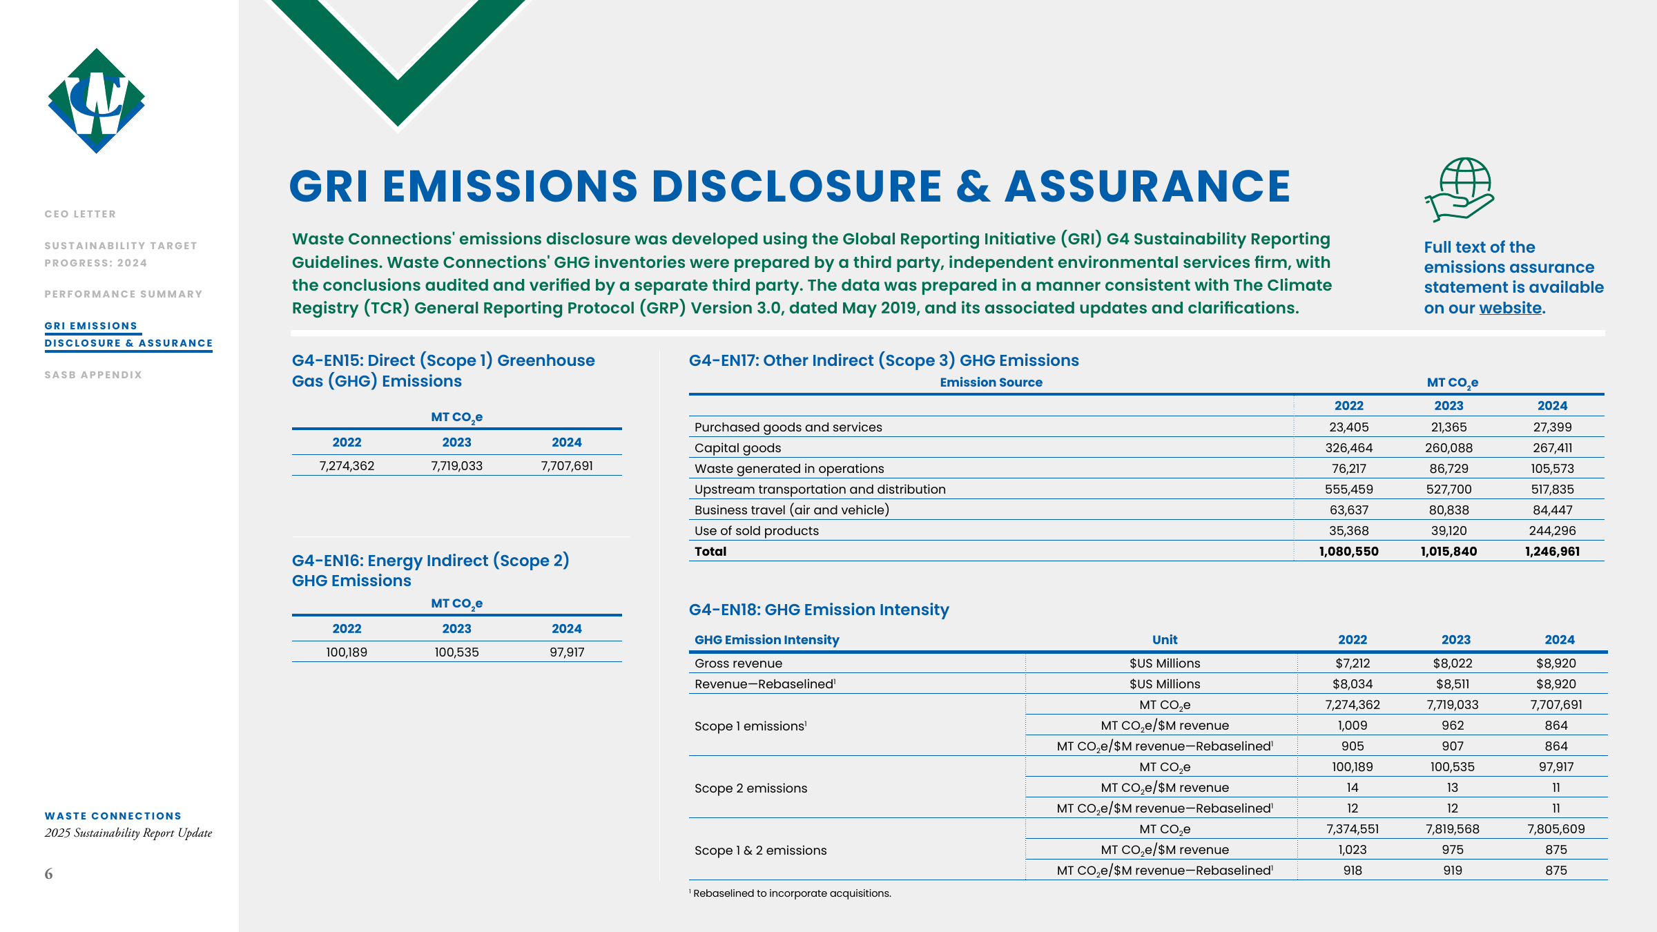Jump to SASB Appendix section

[x=93, y=375]
